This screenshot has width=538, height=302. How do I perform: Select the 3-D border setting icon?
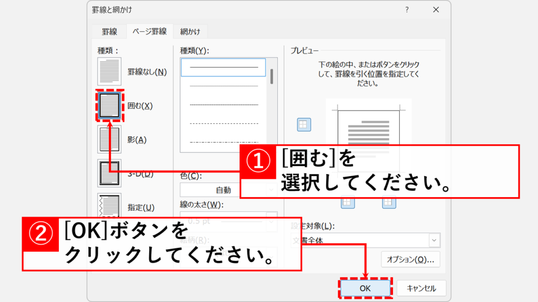[x=109, y=173]
